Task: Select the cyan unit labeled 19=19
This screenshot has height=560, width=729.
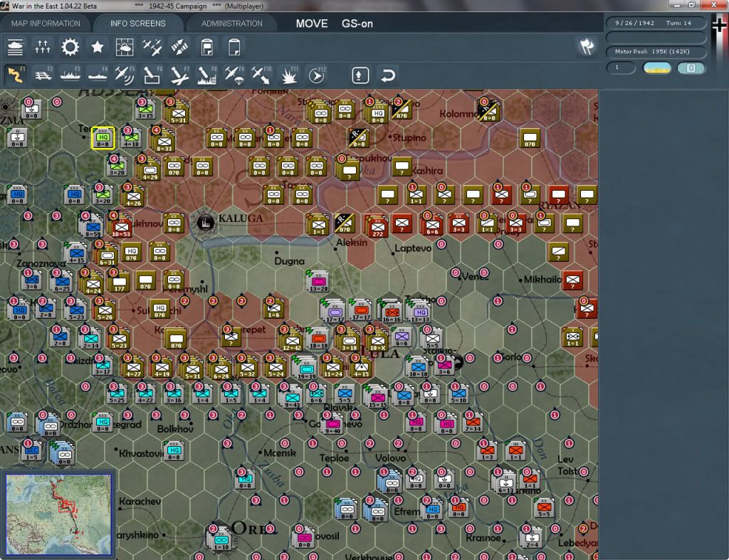Action: pos(306,369)
